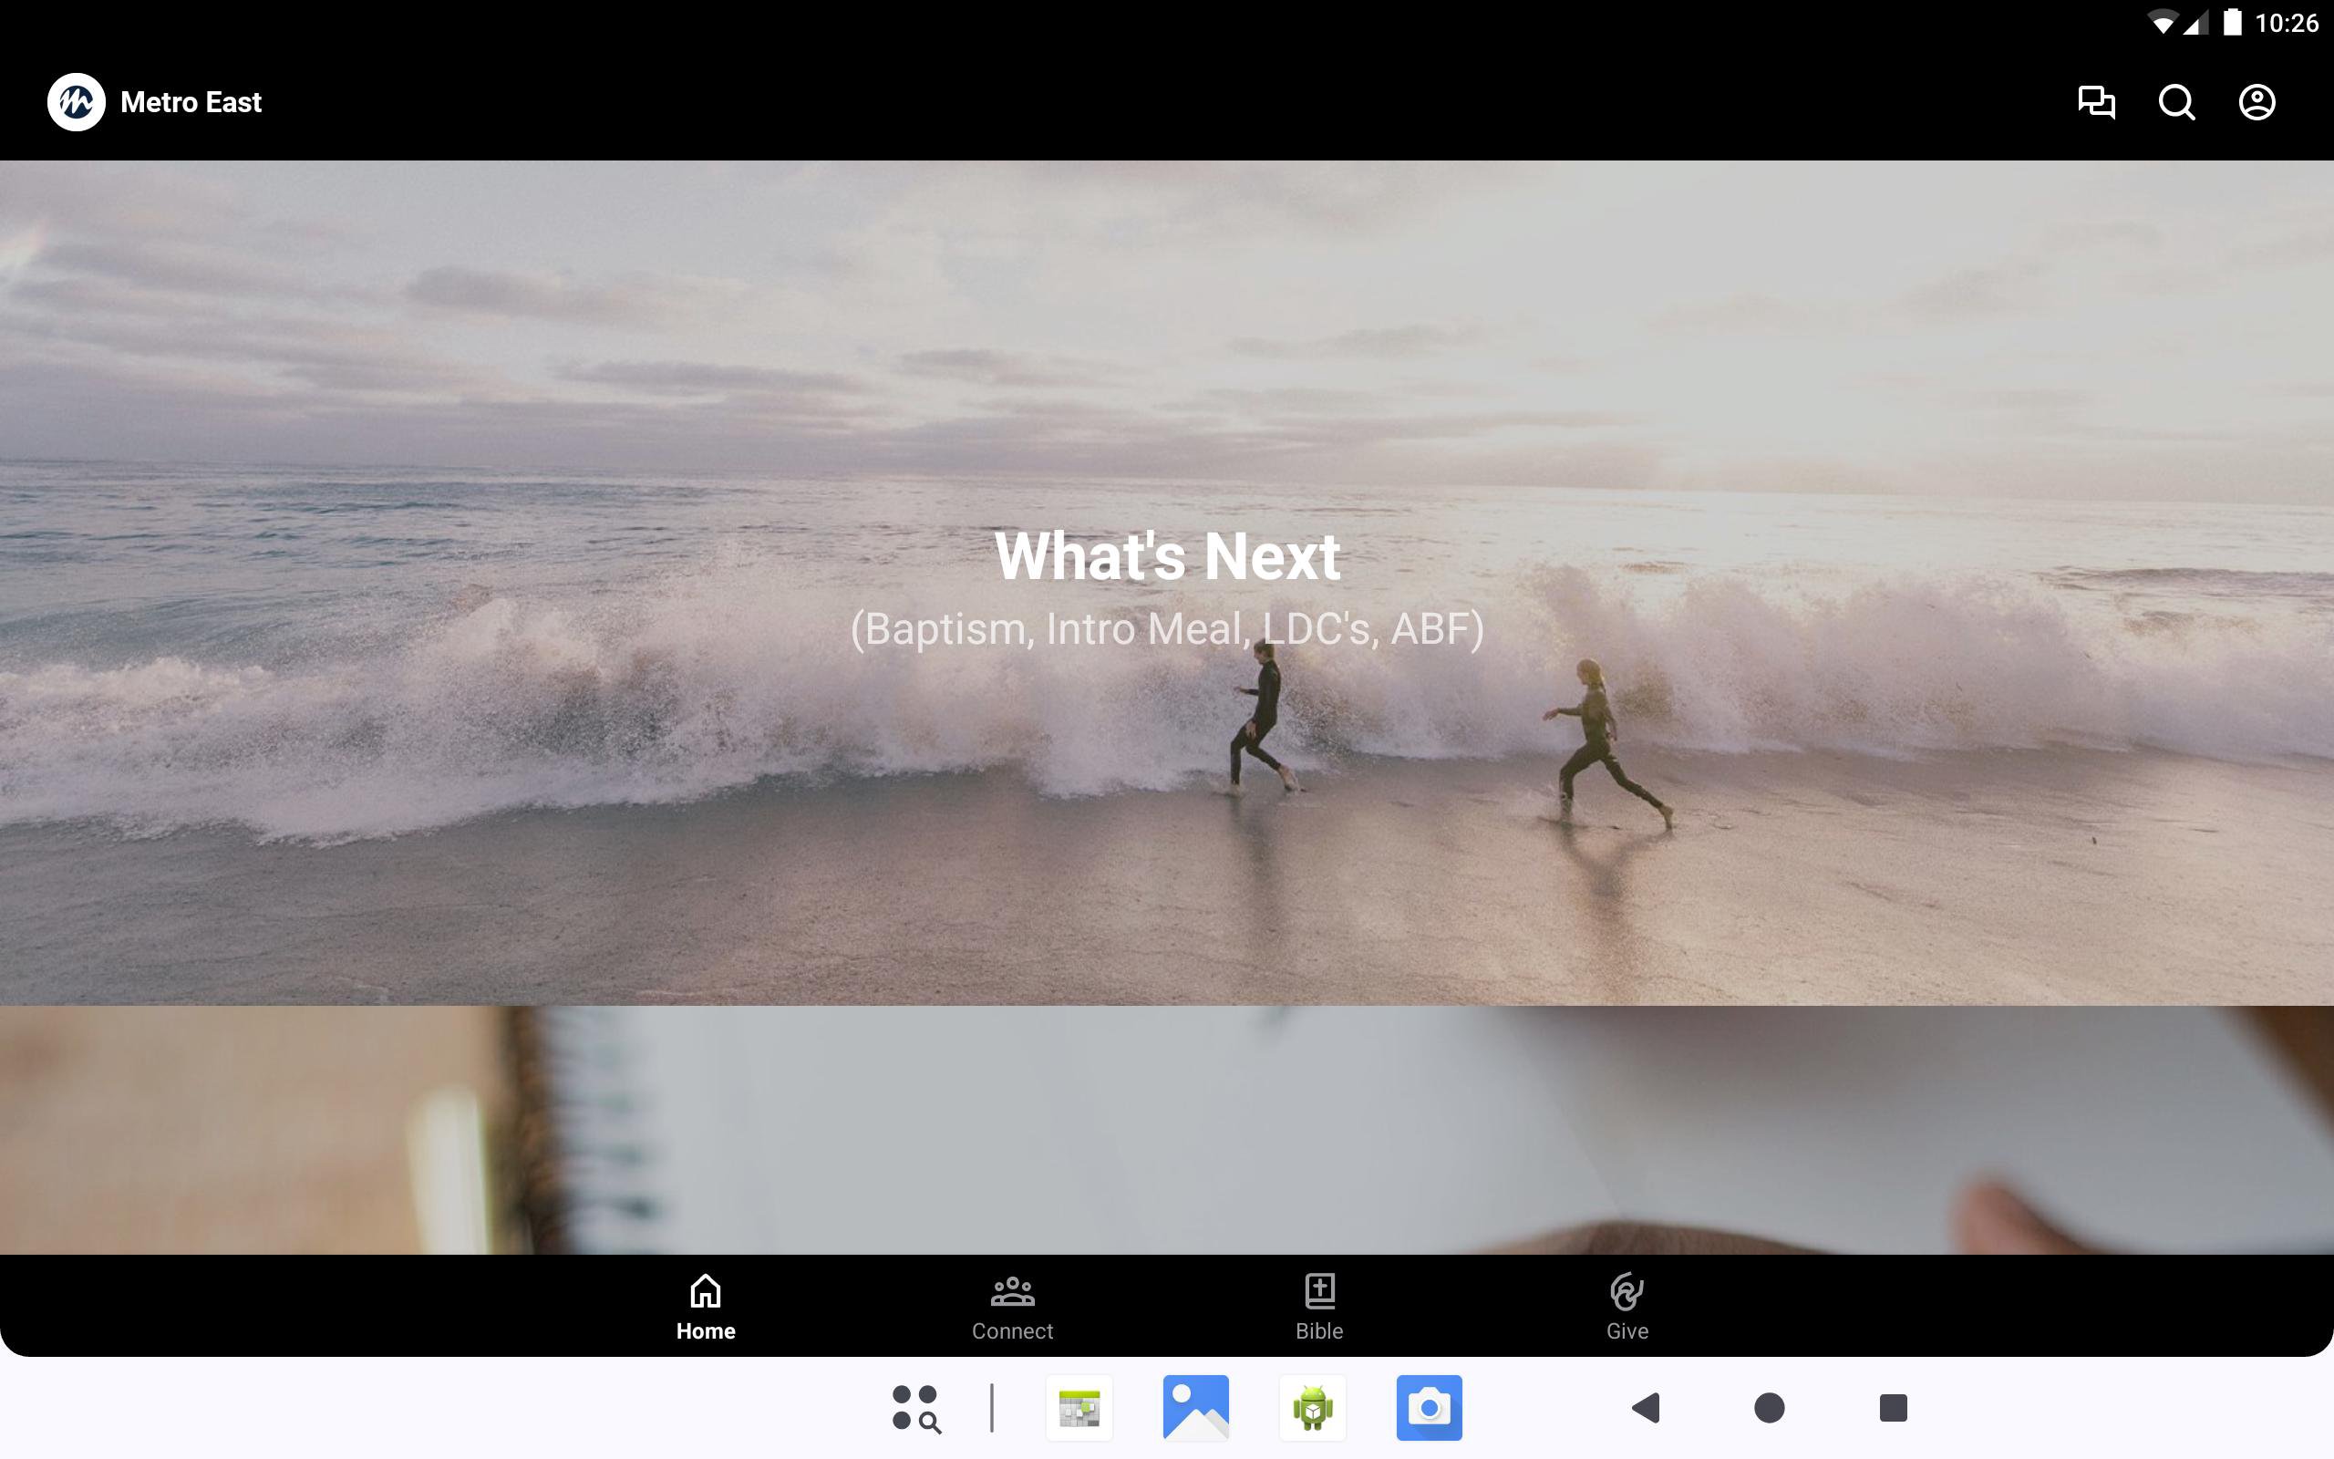Tap the search magnifier icon
2334x1459 pixels.
[2176, 102]
